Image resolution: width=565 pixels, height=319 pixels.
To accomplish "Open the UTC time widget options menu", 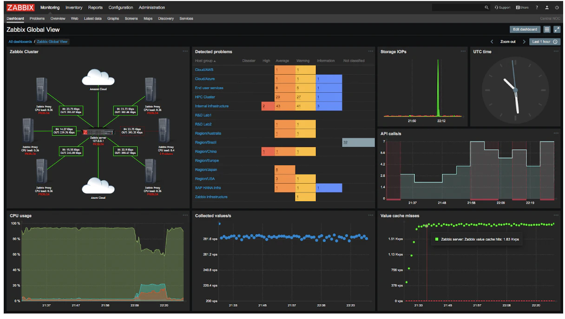I will point(556,51).
